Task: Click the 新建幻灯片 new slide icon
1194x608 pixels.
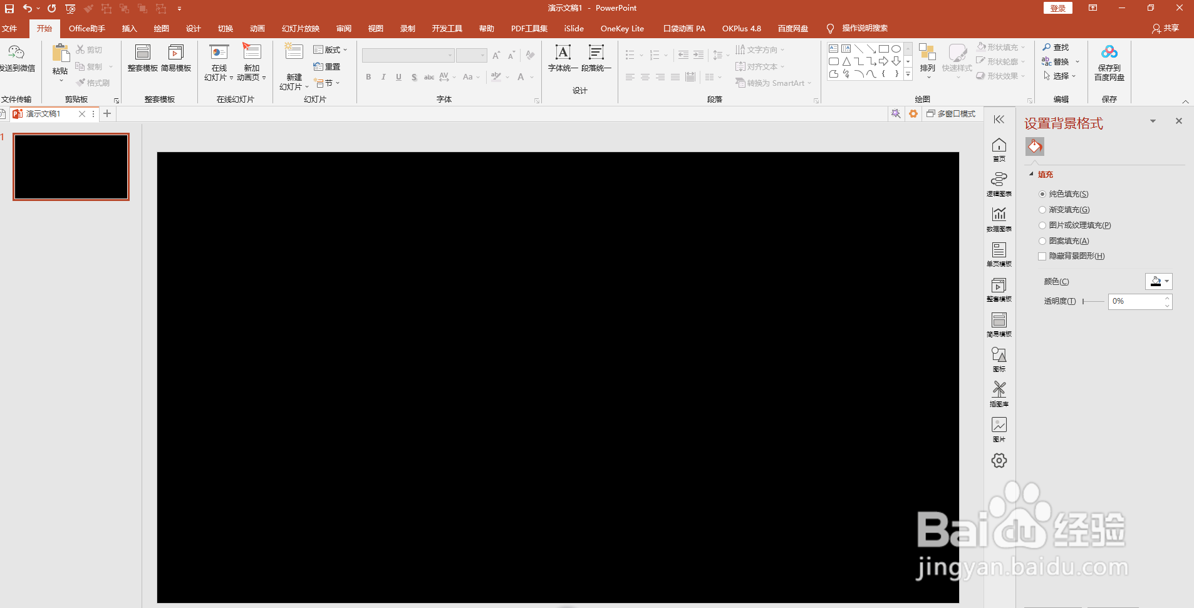Action: (x=294, y=51)
